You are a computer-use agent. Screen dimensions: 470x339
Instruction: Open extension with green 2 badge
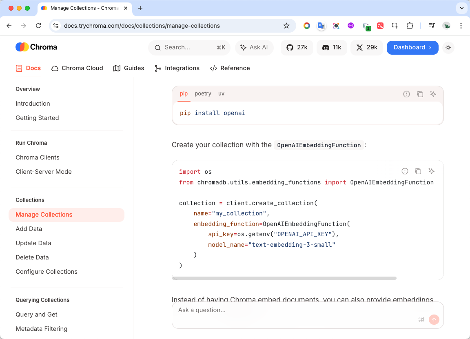366,27
